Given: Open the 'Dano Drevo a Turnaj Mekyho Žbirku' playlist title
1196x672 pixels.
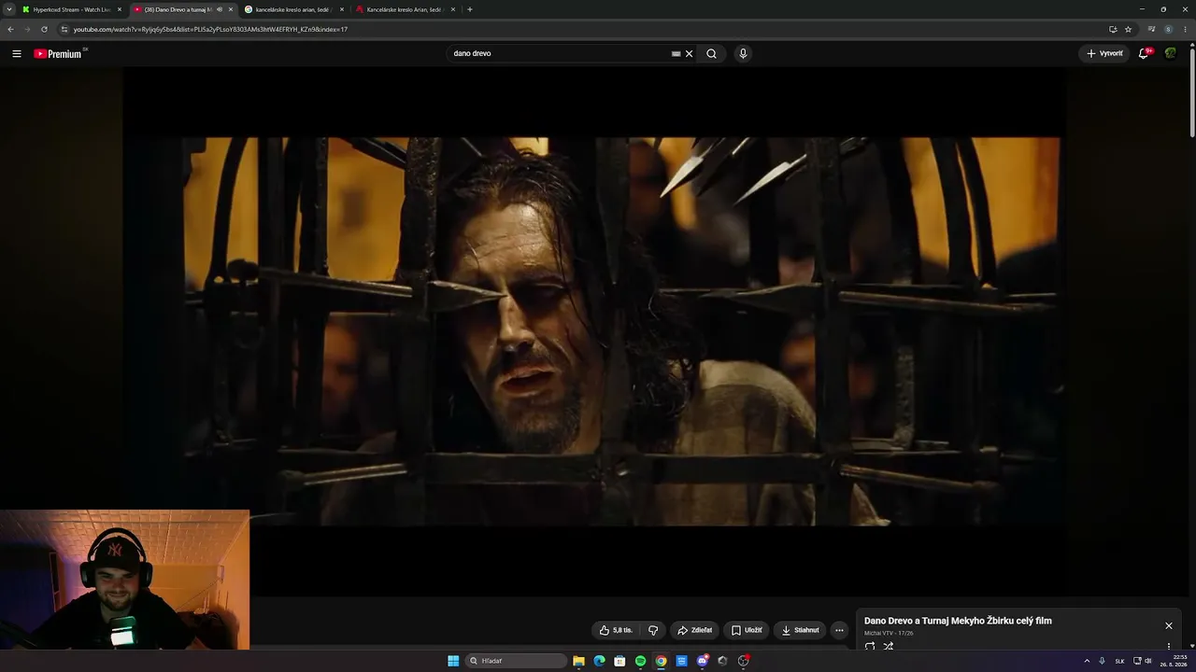Looking at the screenshot, I should (x=958, y=621).
